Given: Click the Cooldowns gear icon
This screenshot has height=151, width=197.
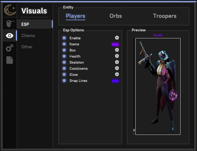Looking at the screenshot, I should point(117,68).
